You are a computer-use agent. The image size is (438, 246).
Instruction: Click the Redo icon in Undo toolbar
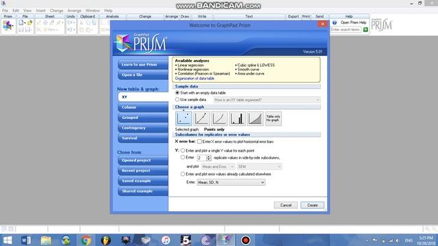pos(70,29)
